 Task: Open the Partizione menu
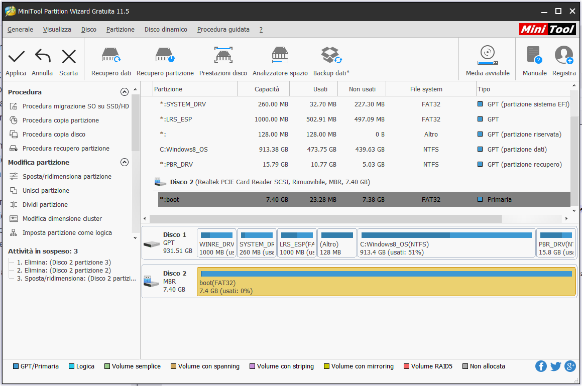tap(121, 30)
